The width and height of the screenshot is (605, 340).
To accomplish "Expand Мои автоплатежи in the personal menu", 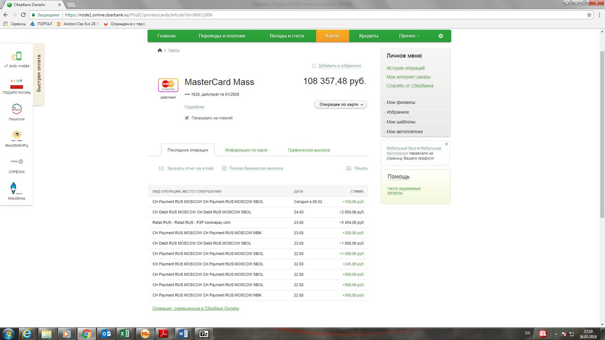I will [405, 132].
